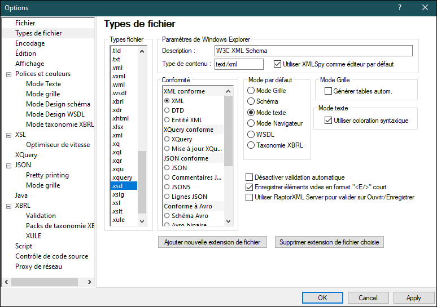Click the help question mark icon
Image resolution: width=437 pixels, height=307 pixels.
click(399, 8)
